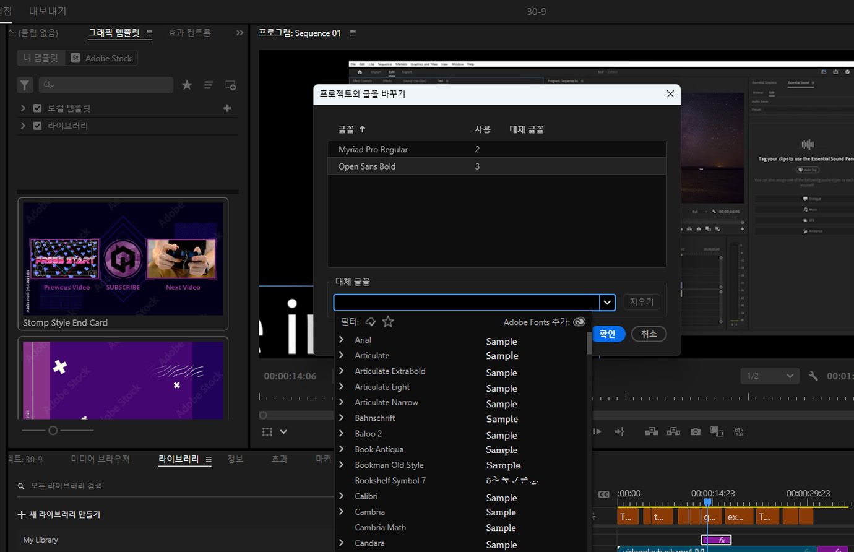
Task: Uncheck the 라이브러리 checkbox
Action: (x=37, y=126)
